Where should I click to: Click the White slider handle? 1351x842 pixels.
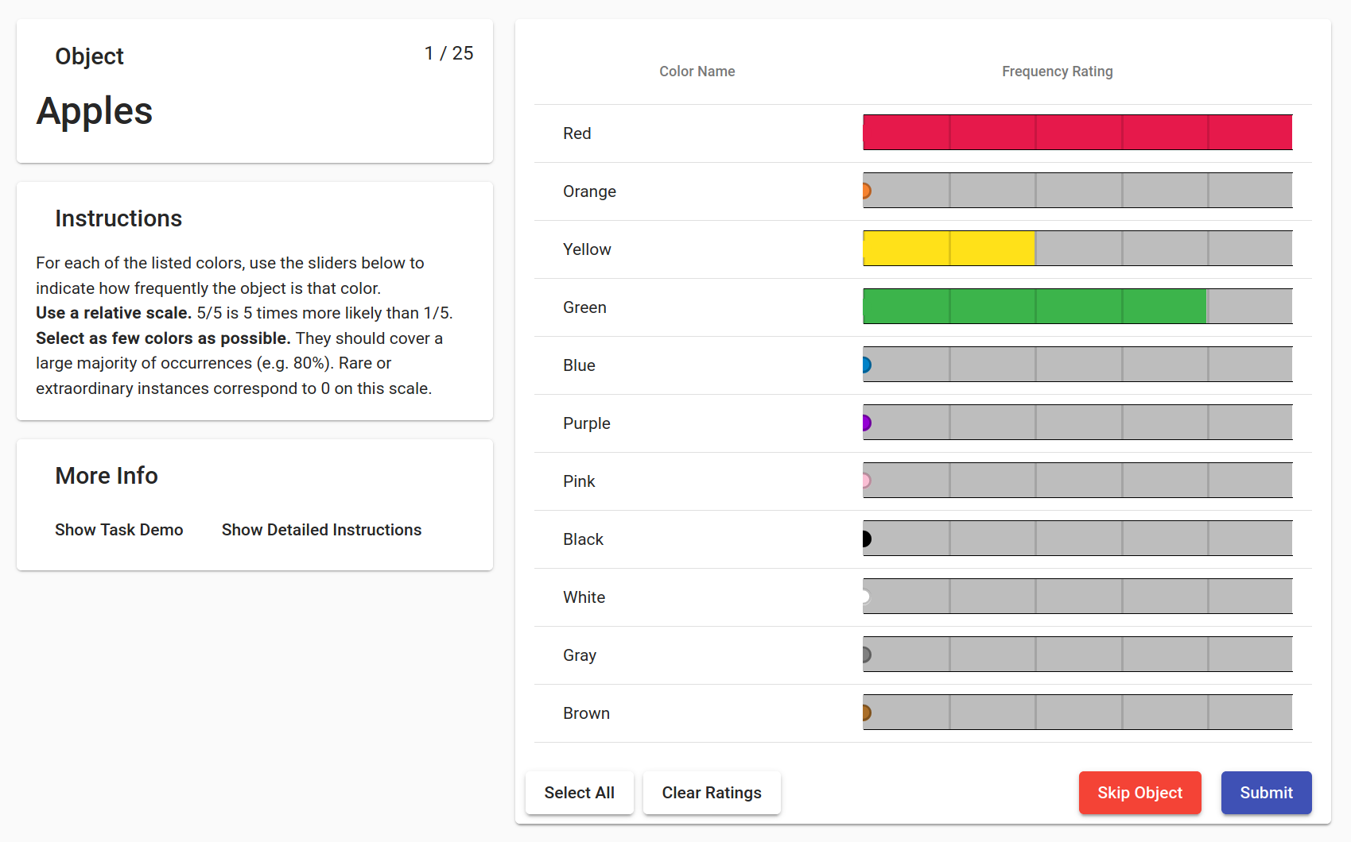(865, 597)
